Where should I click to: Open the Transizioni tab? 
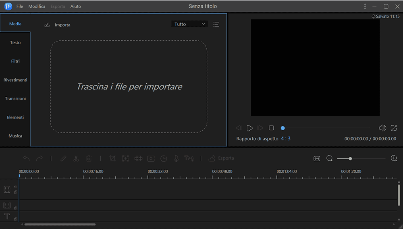point(15,98)
